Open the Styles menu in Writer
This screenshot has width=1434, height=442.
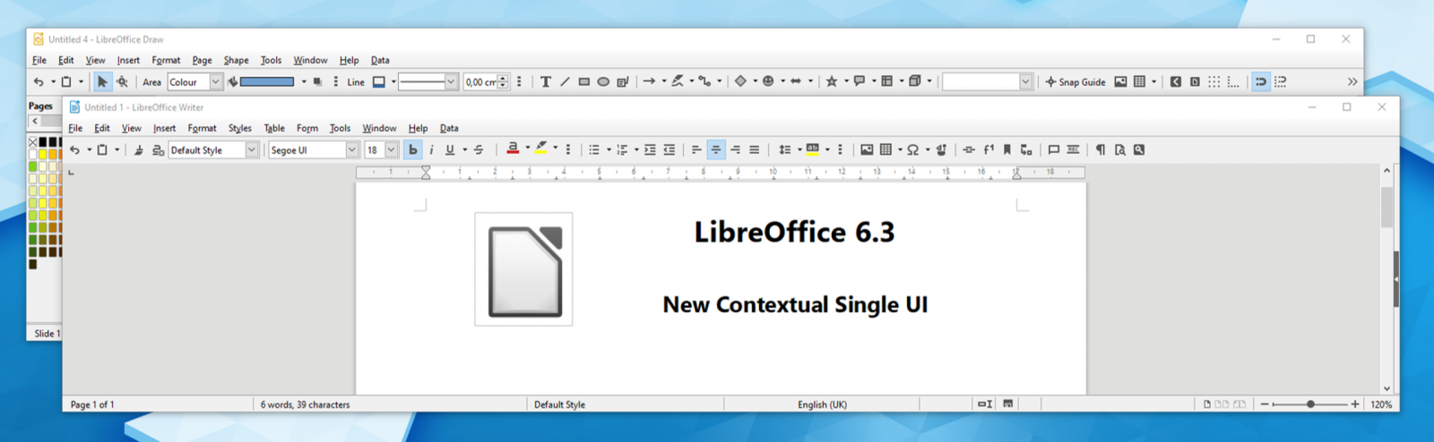(239, 128)
